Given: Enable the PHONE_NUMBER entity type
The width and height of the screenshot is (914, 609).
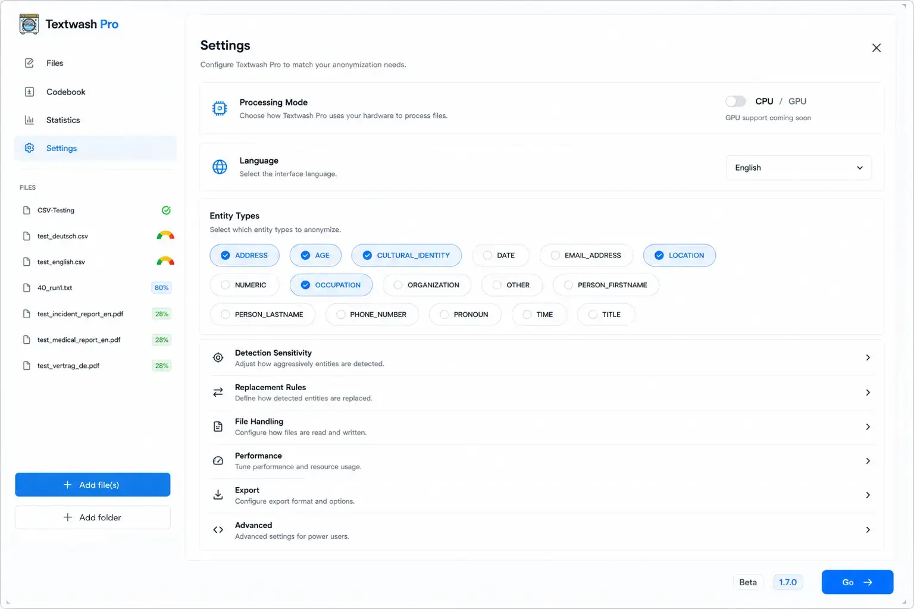Looking at the screenshot, I should click(372, 315).
